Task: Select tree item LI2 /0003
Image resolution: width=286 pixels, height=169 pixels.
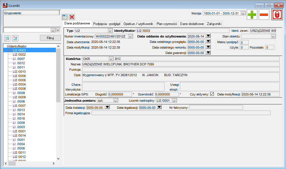Action: [x=19, y=50]
